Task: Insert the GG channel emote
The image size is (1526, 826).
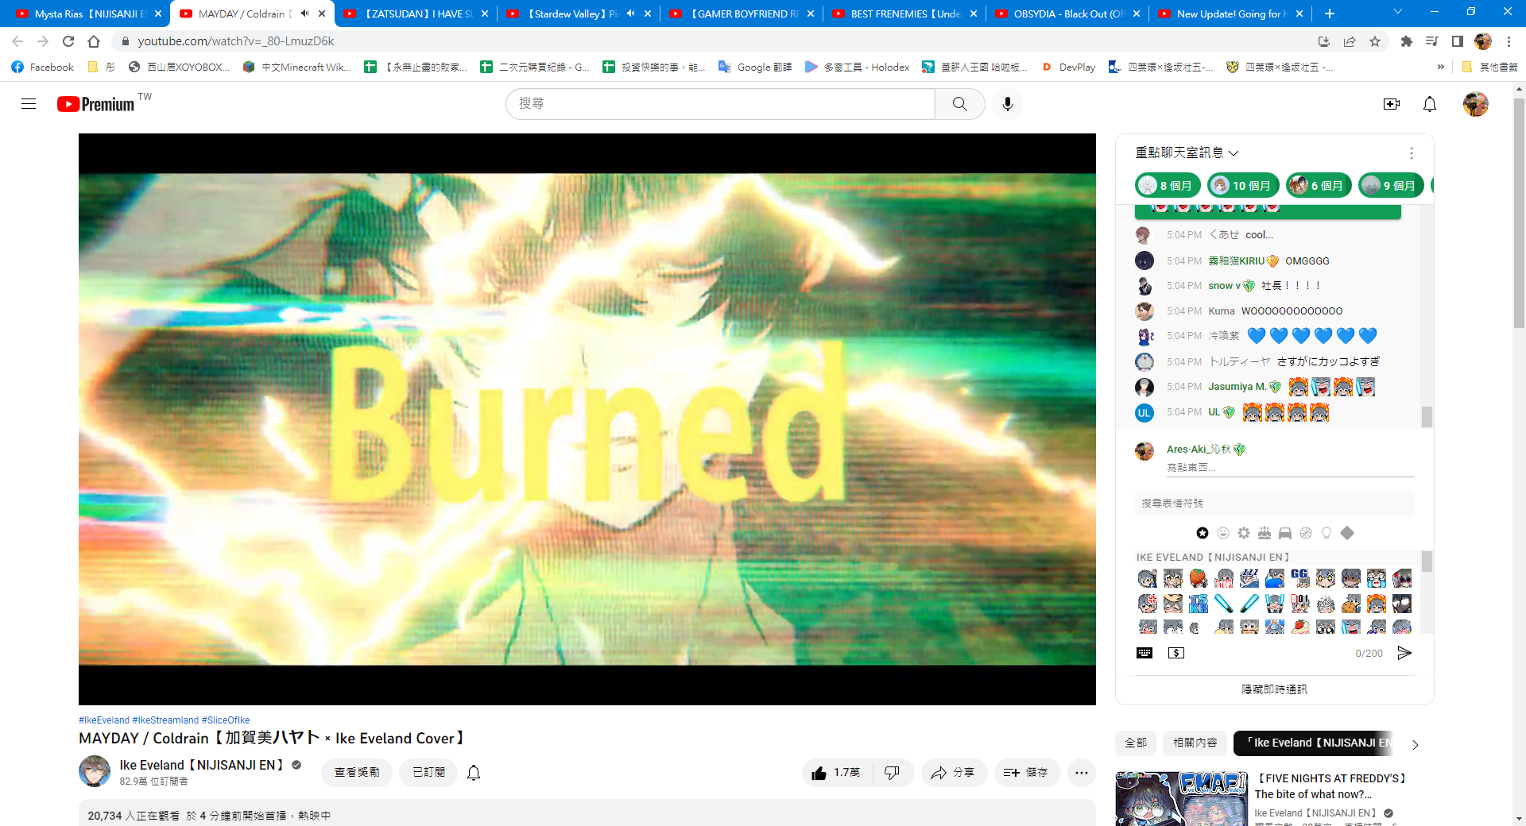Action: [x=1299, y=577]
